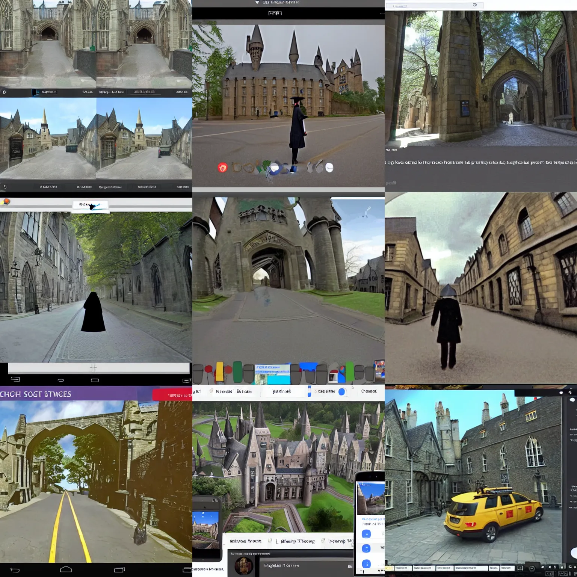Click the white circle at the icon row's end
The height and width of the screenshot is (577, 577).
coord(329,168)
